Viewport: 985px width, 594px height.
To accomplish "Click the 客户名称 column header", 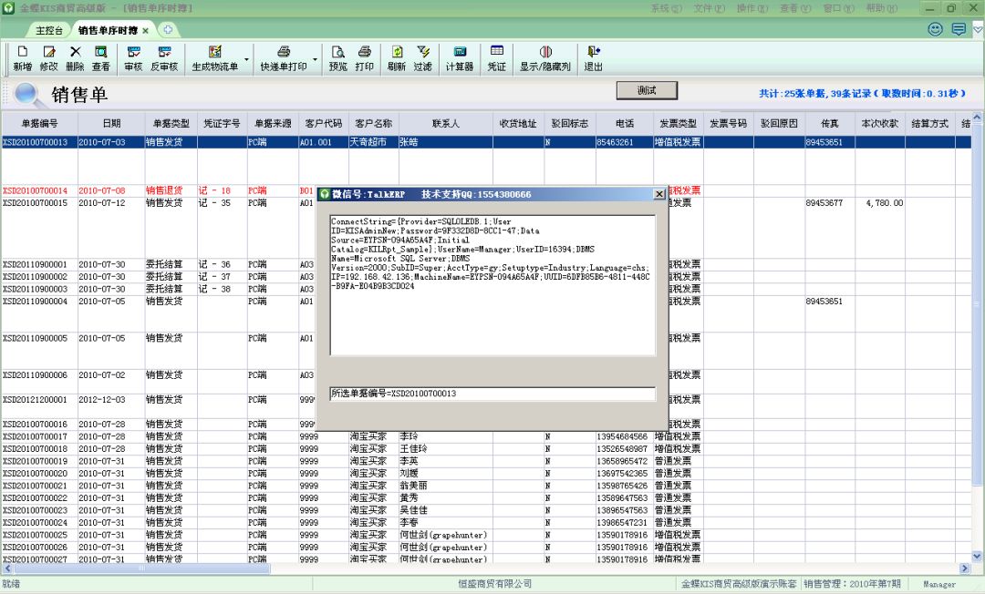I will click(373, 124).
